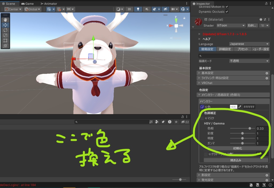Toggle scene lighting bulb icon
Viewport: 274px width, 188px height.
(x=138, y=9)
